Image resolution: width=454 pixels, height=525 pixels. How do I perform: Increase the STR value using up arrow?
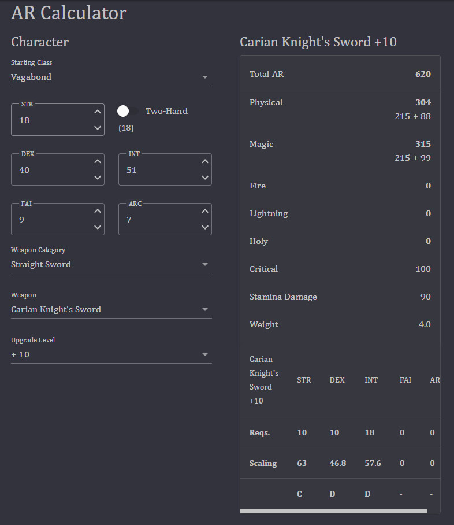[97, 112]
